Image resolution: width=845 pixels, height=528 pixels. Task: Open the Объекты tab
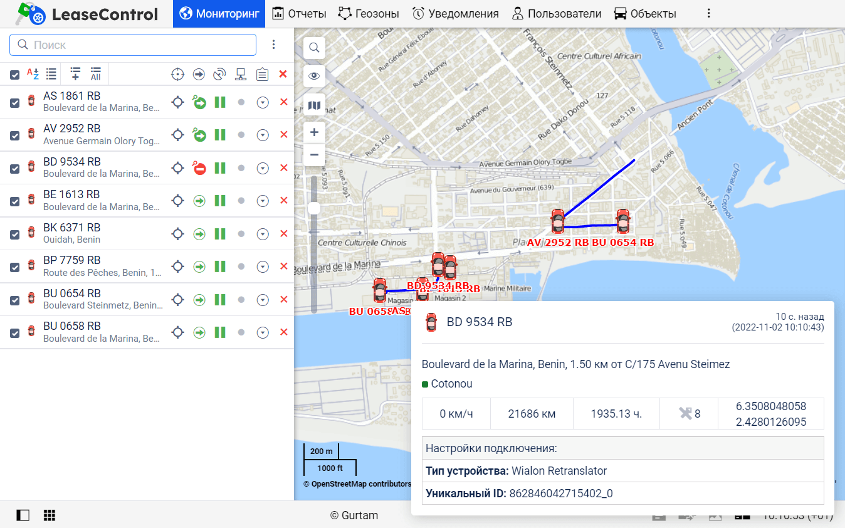[x=644, y=14]
